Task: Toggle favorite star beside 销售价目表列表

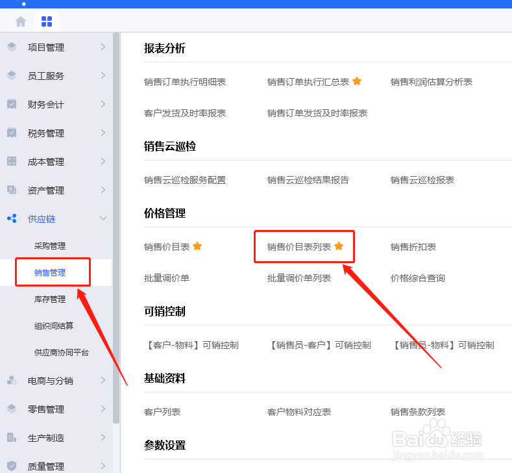Action: point(339,246)
